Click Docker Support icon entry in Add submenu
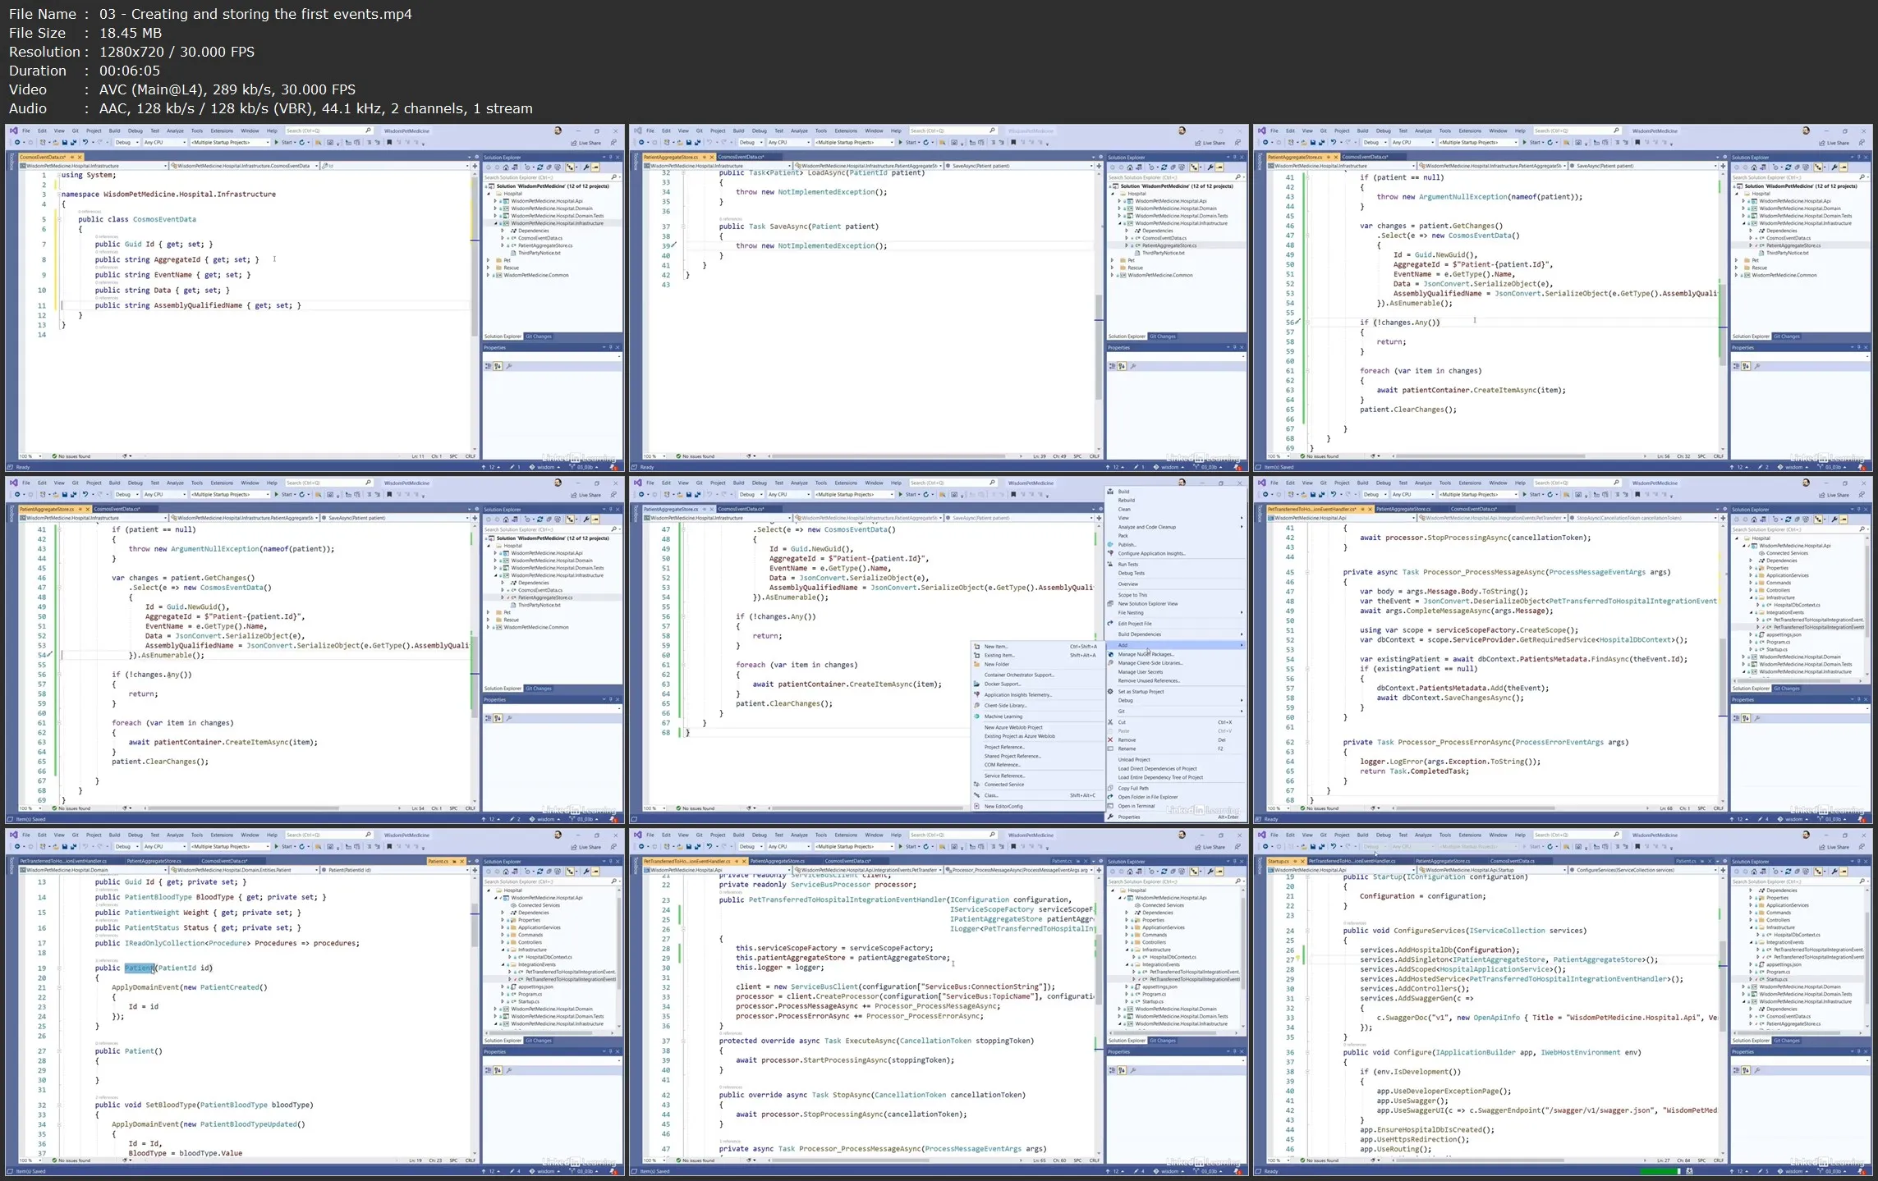This screenshot has height=1181, width=1878. tap(1003, 684)
